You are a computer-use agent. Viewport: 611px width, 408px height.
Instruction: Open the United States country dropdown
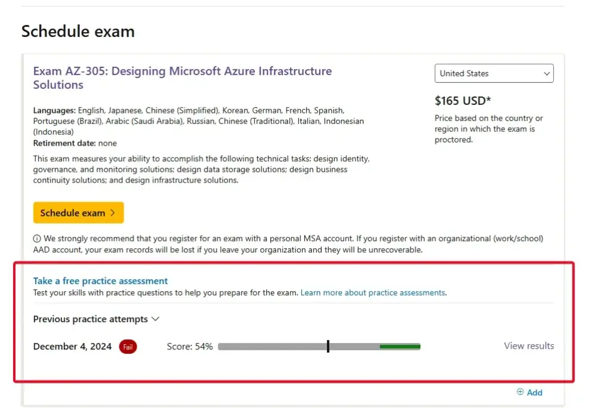pyautogui.click(x=493, y=73)
